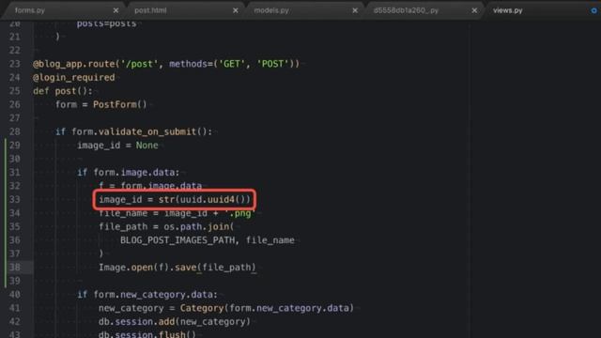Click 'Category(form.new_category.data)' on line 41
The image size is (601, 338).
(x=267, y=308)
